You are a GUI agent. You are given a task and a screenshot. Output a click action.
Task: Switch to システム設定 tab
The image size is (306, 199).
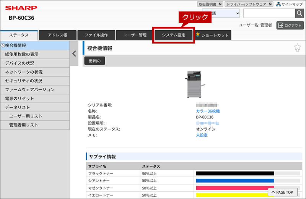(174, 35)
